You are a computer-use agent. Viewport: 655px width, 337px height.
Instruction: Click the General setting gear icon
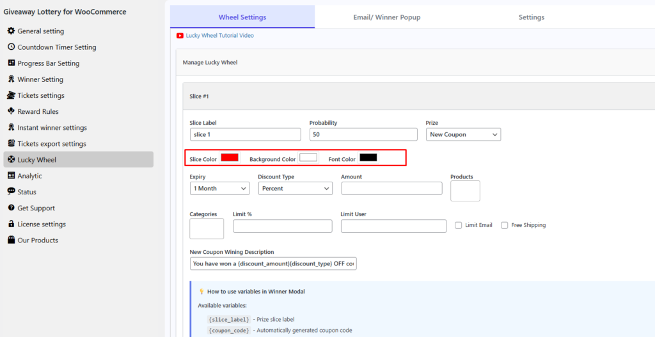(11, 31)
